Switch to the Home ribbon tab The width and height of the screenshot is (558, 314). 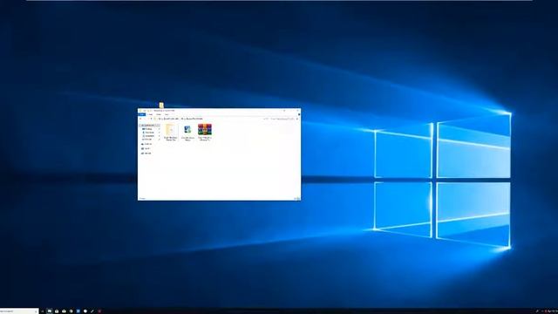pos(150,114)
